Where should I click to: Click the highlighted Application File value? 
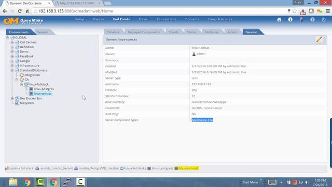(202, 120)
